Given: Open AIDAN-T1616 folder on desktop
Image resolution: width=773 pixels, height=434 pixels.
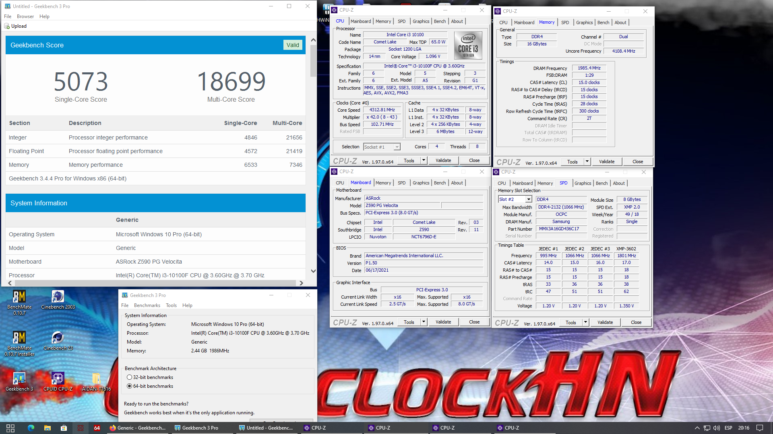Looking at the screenshot, I should click(x=96, y=382).
